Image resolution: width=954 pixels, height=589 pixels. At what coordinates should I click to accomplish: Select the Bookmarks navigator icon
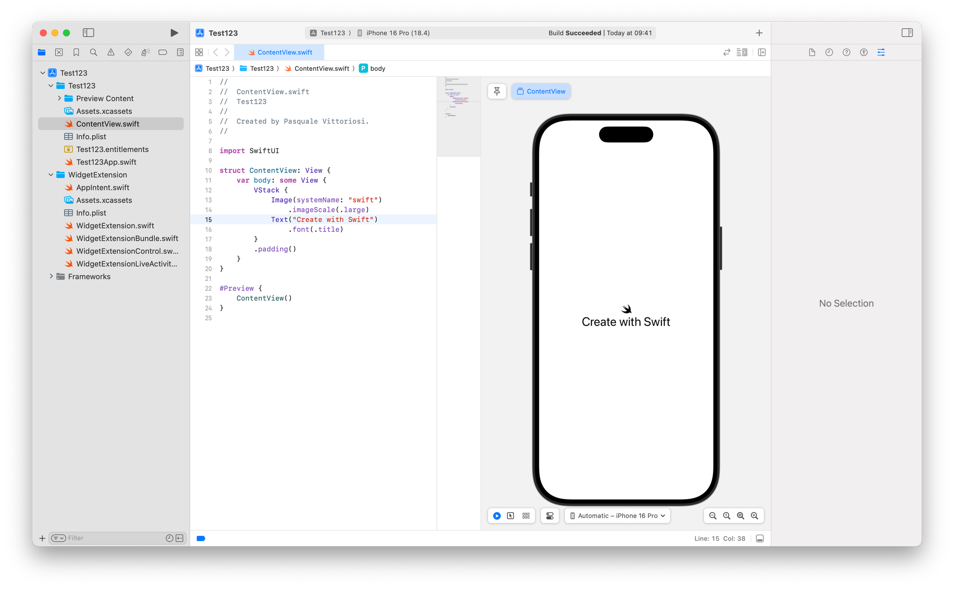tap(76, 52)
